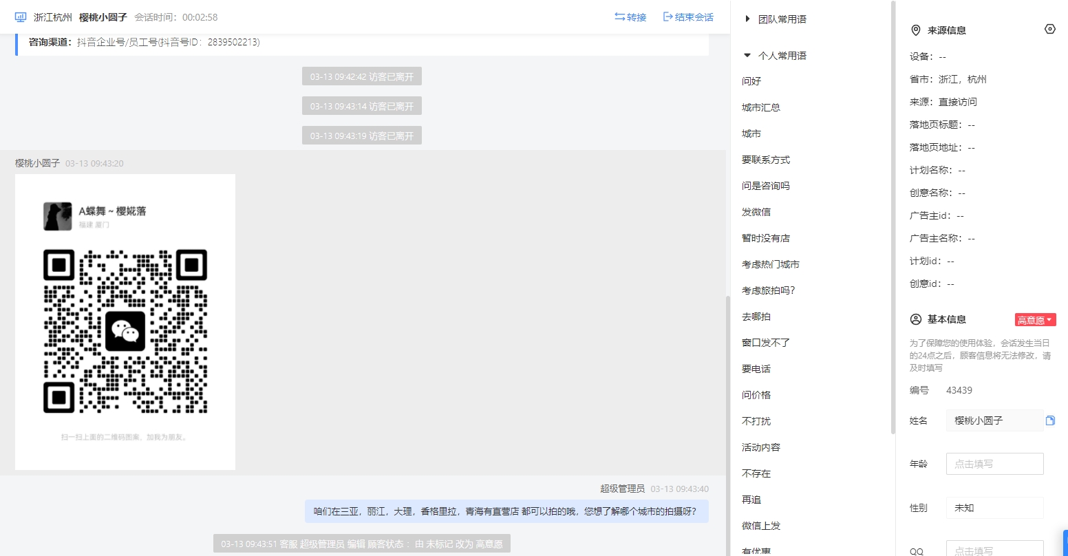Click the 咨询渠道 抖音企业号 info line
Image resolution: width=1068 pixels, height=556 pixels.
pyautogui.click(x=145, y=42)
